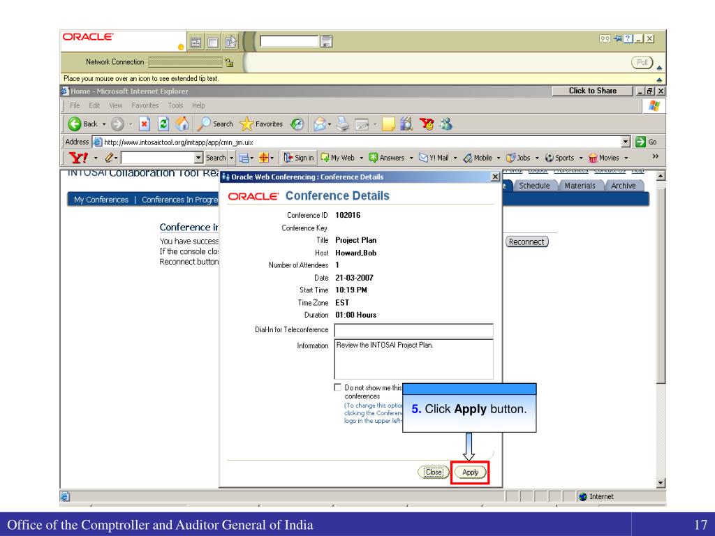This screenshot has height=536, width=715.
Task: Switch to the Archive tab
Action: point(623,186)
